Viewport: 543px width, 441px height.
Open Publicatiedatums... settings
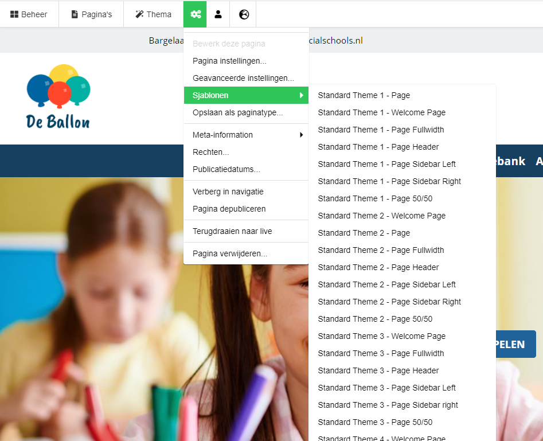(226, 169)
